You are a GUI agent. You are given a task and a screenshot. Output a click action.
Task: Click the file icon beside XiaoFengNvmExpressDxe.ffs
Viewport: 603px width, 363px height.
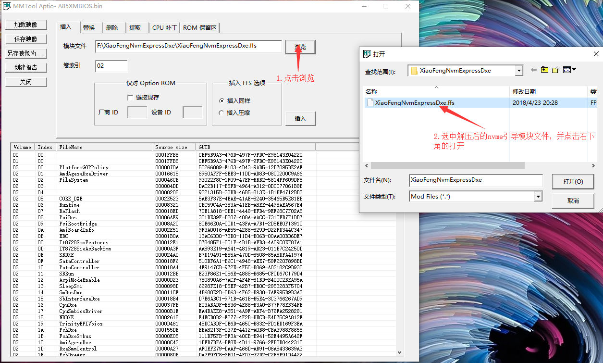tap(370, 102)
